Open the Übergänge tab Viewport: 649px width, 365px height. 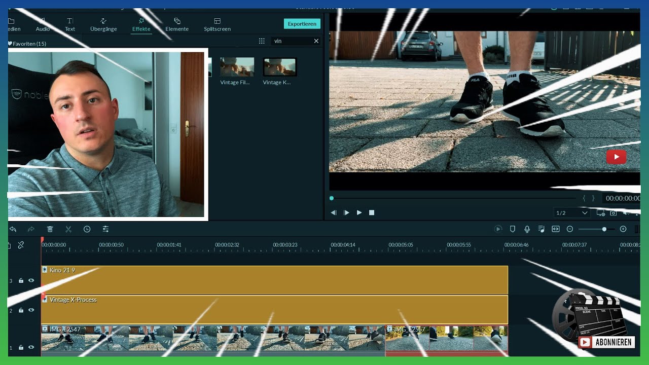coord(103,25)
